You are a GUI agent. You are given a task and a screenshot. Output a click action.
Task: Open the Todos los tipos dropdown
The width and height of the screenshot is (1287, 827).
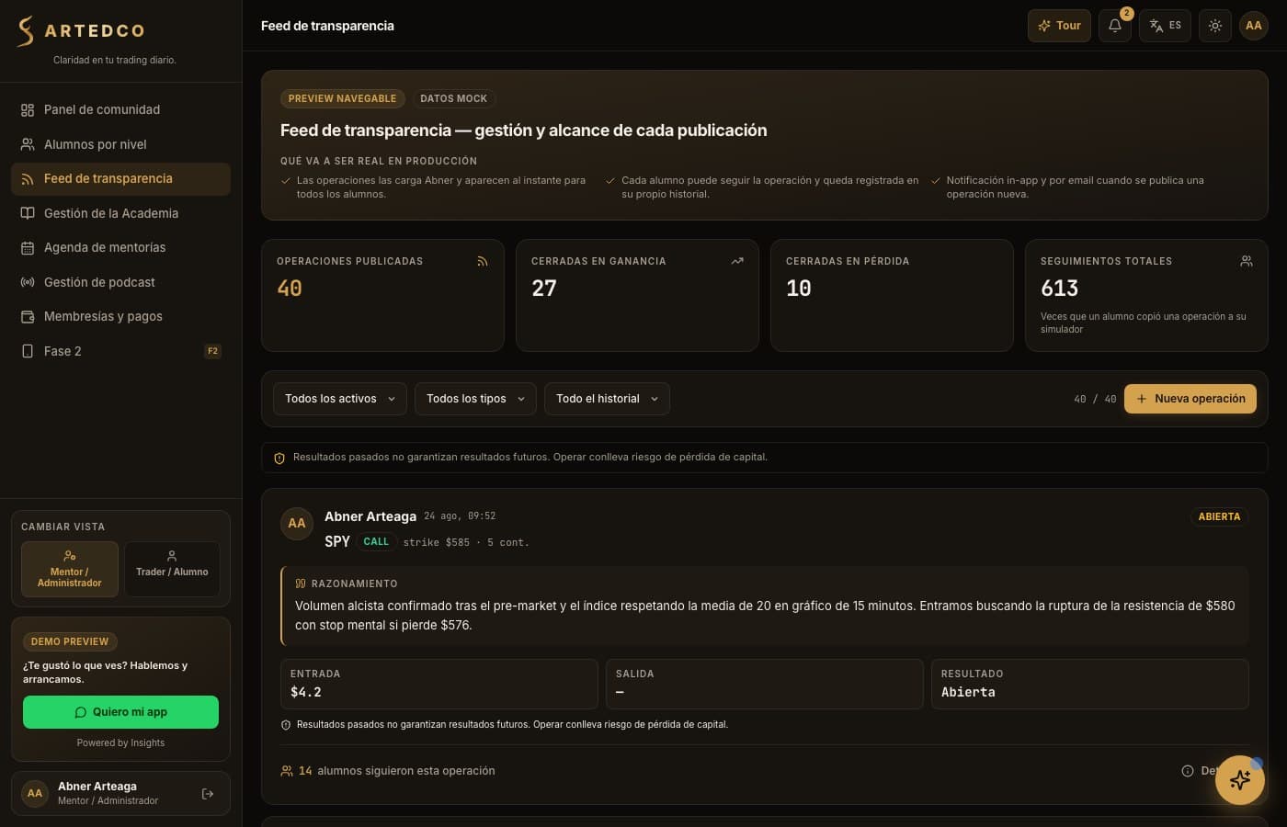(475, 399)
